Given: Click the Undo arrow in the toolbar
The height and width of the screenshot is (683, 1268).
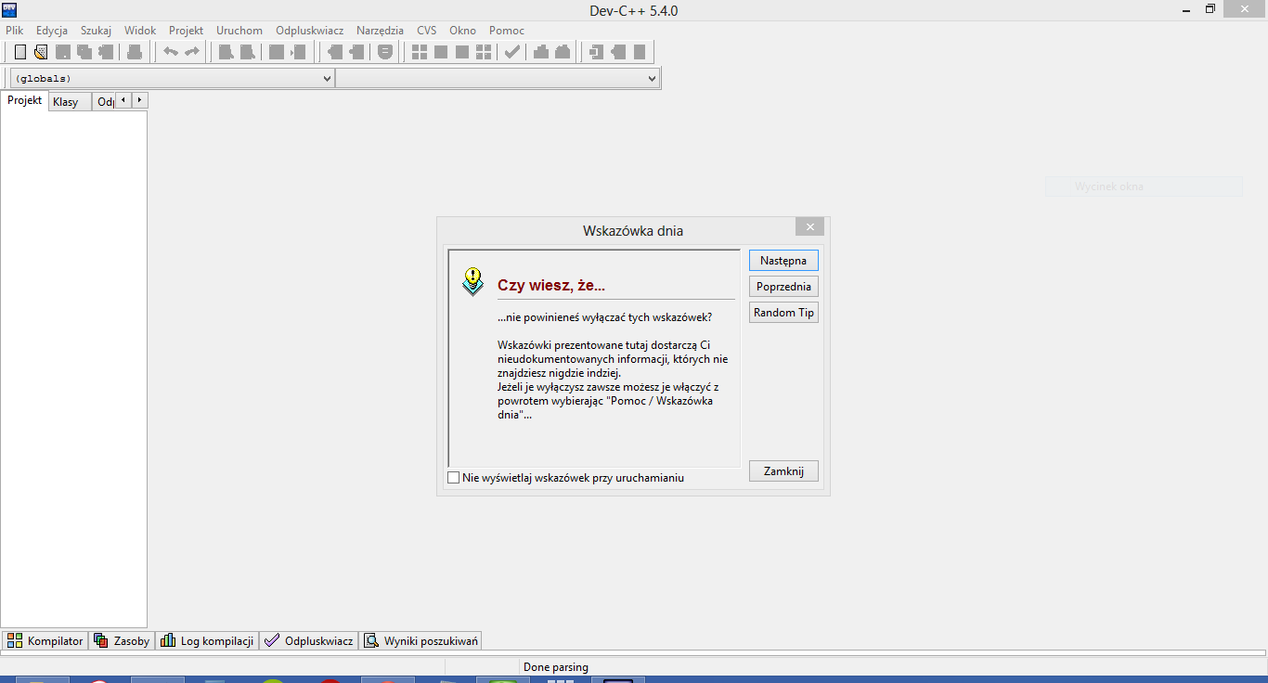Looking at the screenshot, I should (x=171, y=52).
